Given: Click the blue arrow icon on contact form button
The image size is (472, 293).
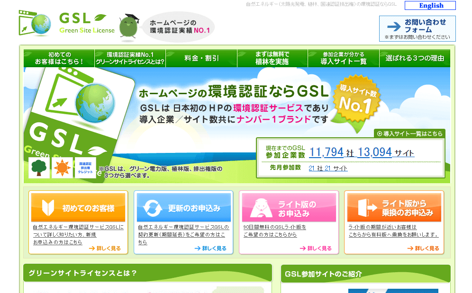Looking at the screenshot, I should [x=394, y=27].
